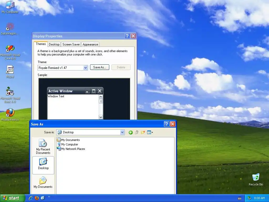Select My Recent Documents in places bar
Screen dimensions: 269x202
click(43, 147)
